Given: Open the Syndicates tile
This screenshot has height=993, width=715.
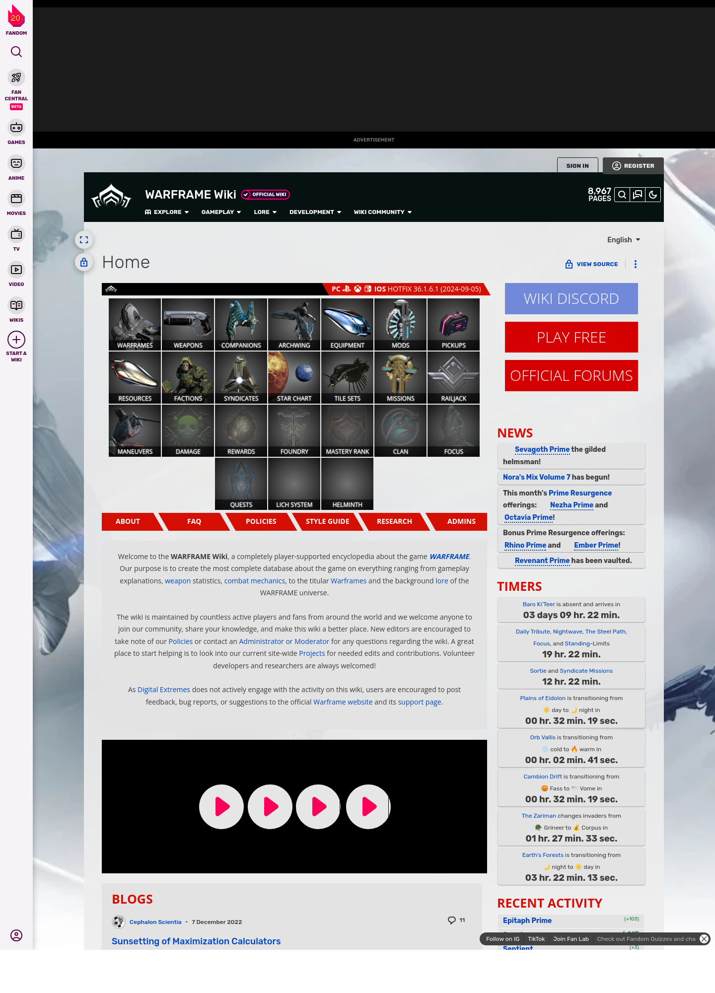Looking at the screenshot, I should pyautogui.click(x=241, y=378).
